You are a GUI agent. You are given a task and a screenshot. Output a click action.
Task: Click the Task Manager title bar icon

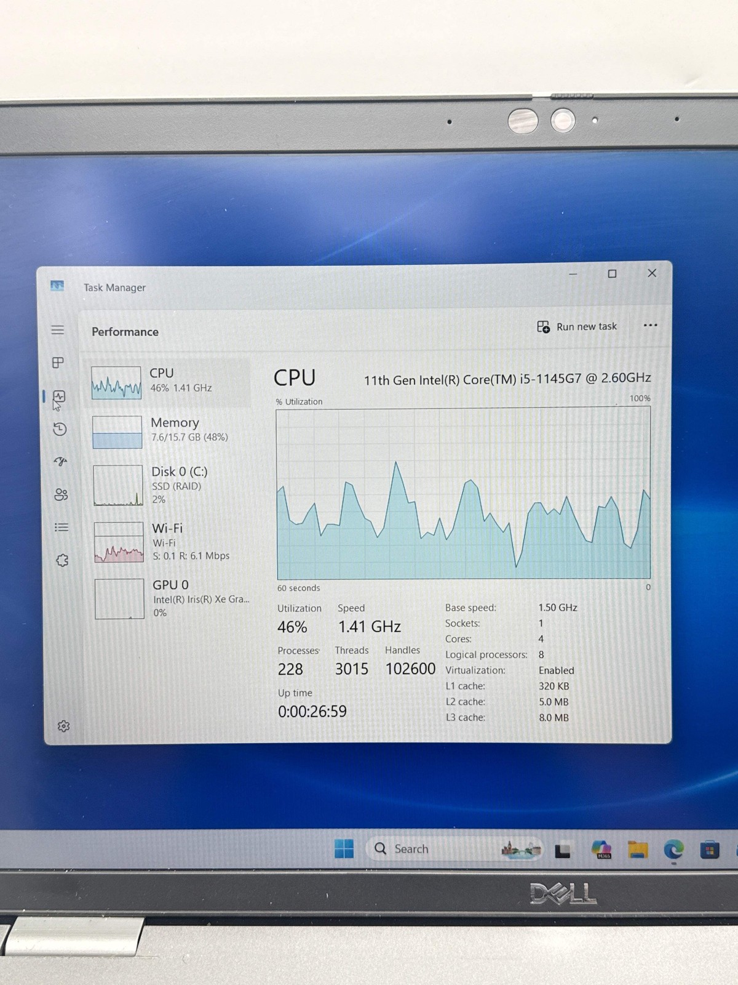pyautogui.click(x=57, y=286)
